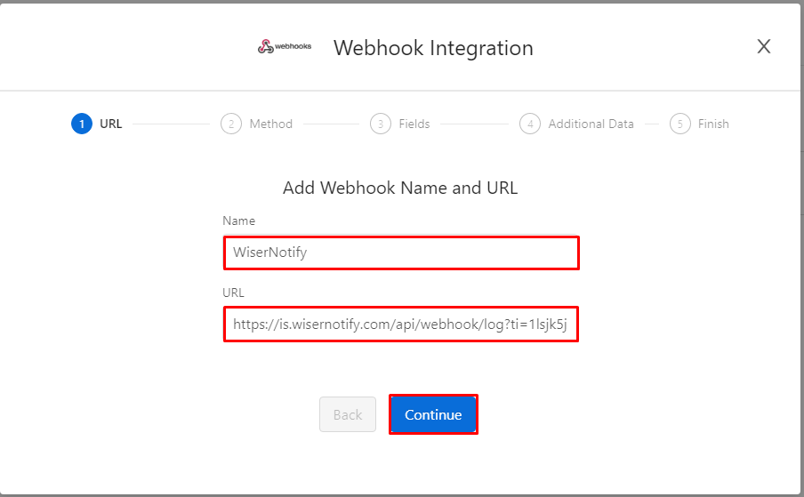Screen dimensions: 804x497
Task: Click the webhooks logo icon
Action: pos(285,46)
